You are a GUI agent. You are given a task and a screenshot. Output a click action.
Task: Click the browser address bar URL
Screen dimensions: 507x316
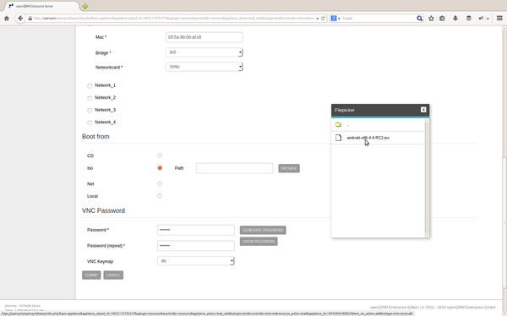click(174, 19)
